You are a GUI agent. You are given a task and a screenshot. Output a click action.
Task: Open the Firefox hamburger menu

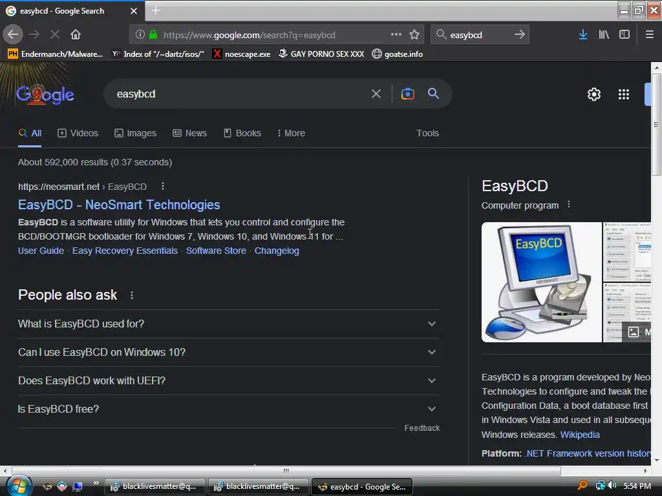click(x=649, y=35)
